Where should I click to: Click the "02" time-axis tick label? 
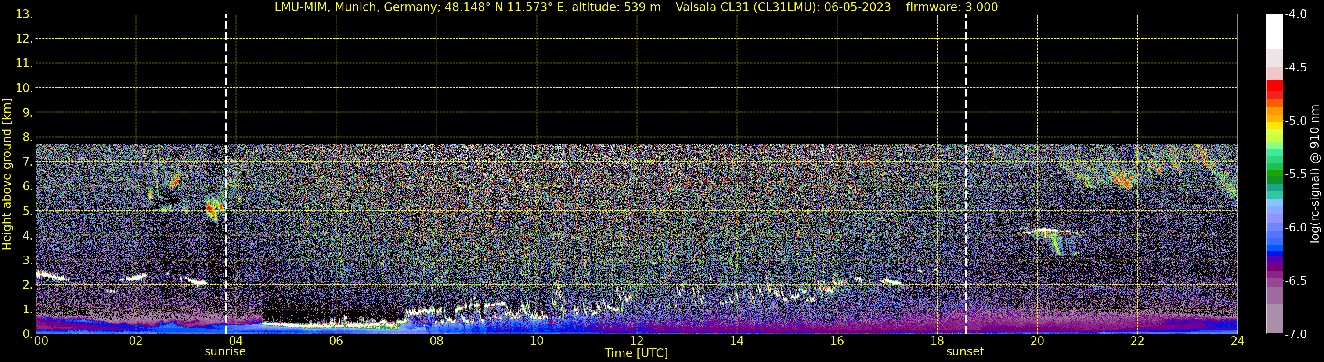point(136,341)
